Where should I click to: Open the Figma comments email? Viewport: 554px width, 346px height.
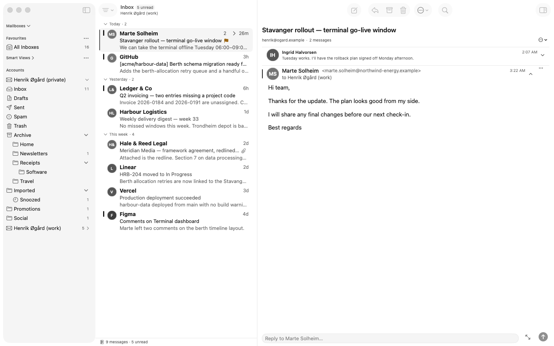pyautogui.click(x=176, y=221)
